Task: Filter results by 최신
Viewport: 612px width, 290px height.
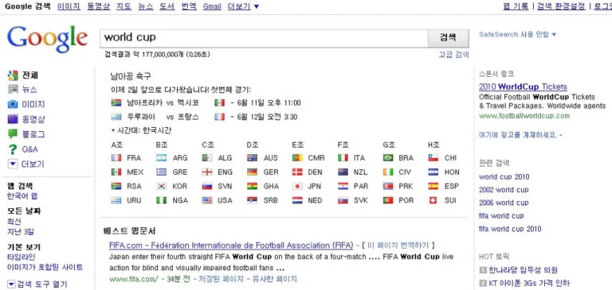Action: (14, 222)
